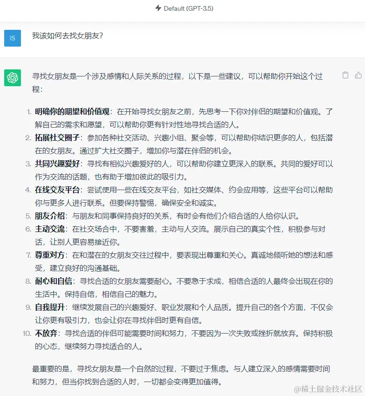Click the green ChatGPT logo avatar

[x=13, y=78]
